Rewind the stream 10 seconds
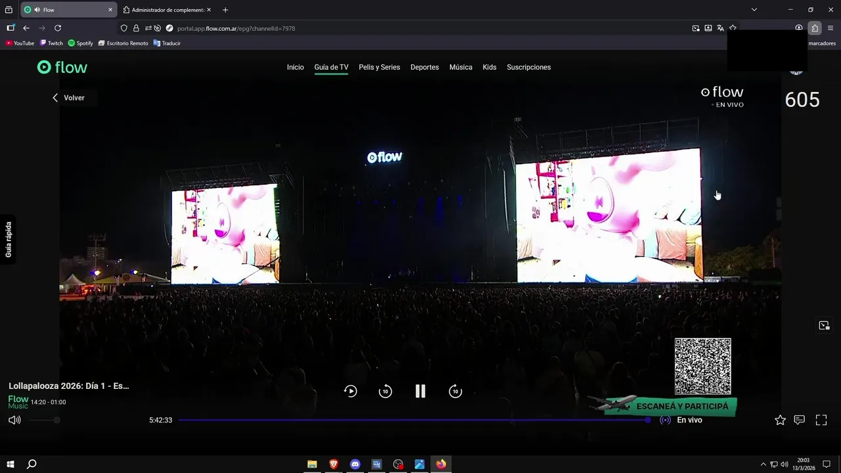The width and height of the screenshot is (841, 473). [x=386, y=392]
